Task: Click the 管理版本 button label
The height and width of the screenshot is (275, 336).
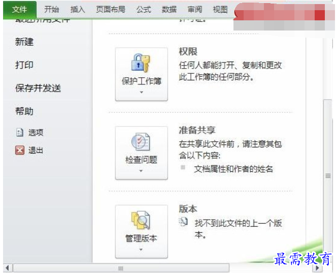Action: 141,238
